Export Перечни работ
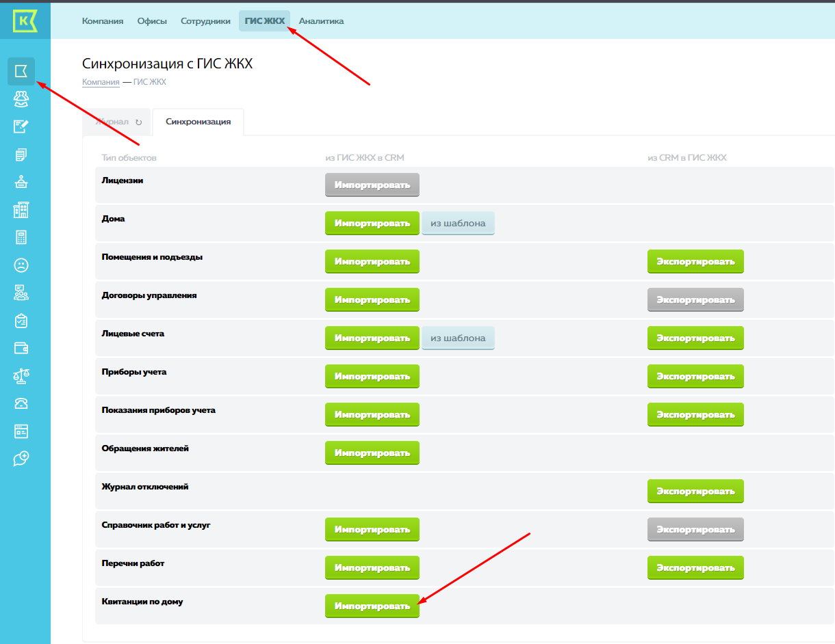The image size is (835, 644). point(695,567)
